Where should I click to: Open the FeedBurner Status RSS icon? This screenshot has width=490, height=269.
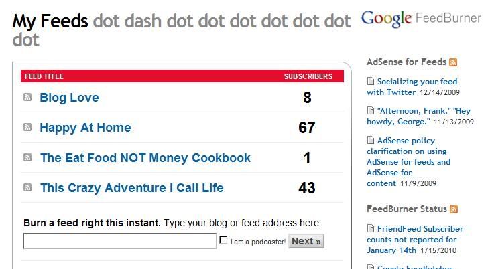point(454,209)
